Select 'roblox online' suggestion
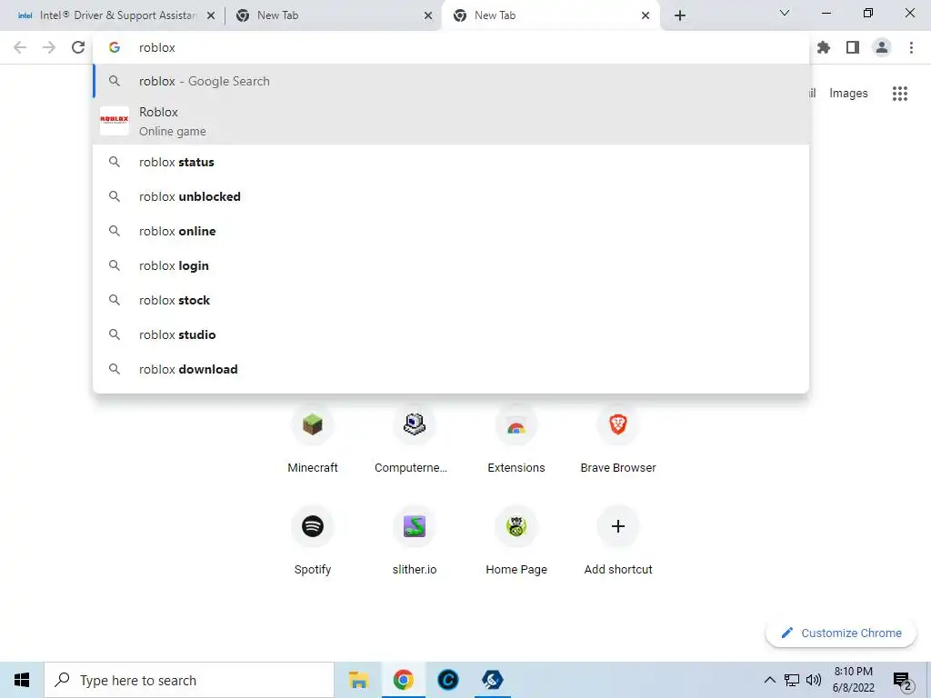Viewport: 931px width, 698px height. click(x=451, y=231)
